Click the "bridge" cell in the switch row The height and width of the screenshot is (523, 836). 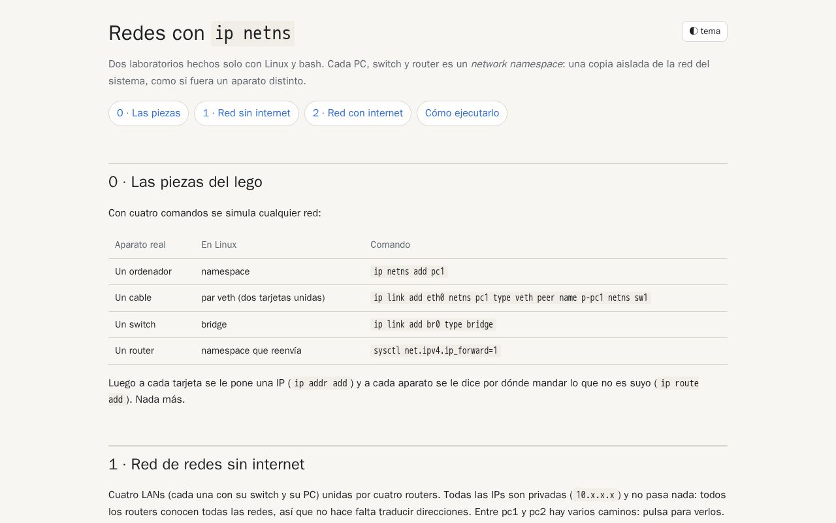pyautogui.click(x=214, y=324)
